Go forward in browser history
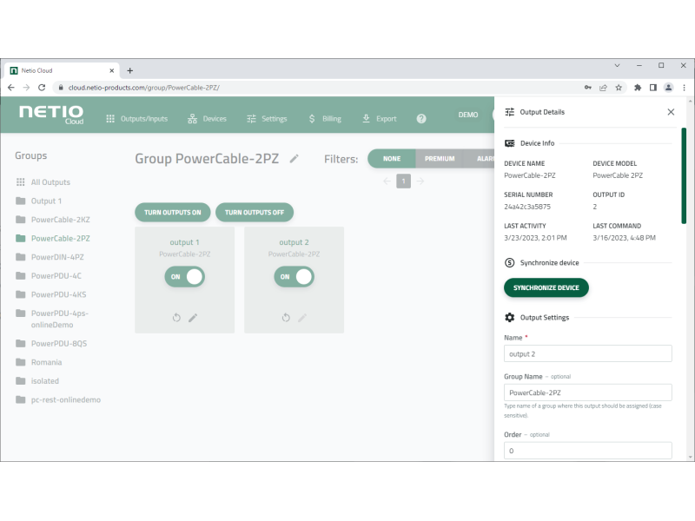 point(26,88)
